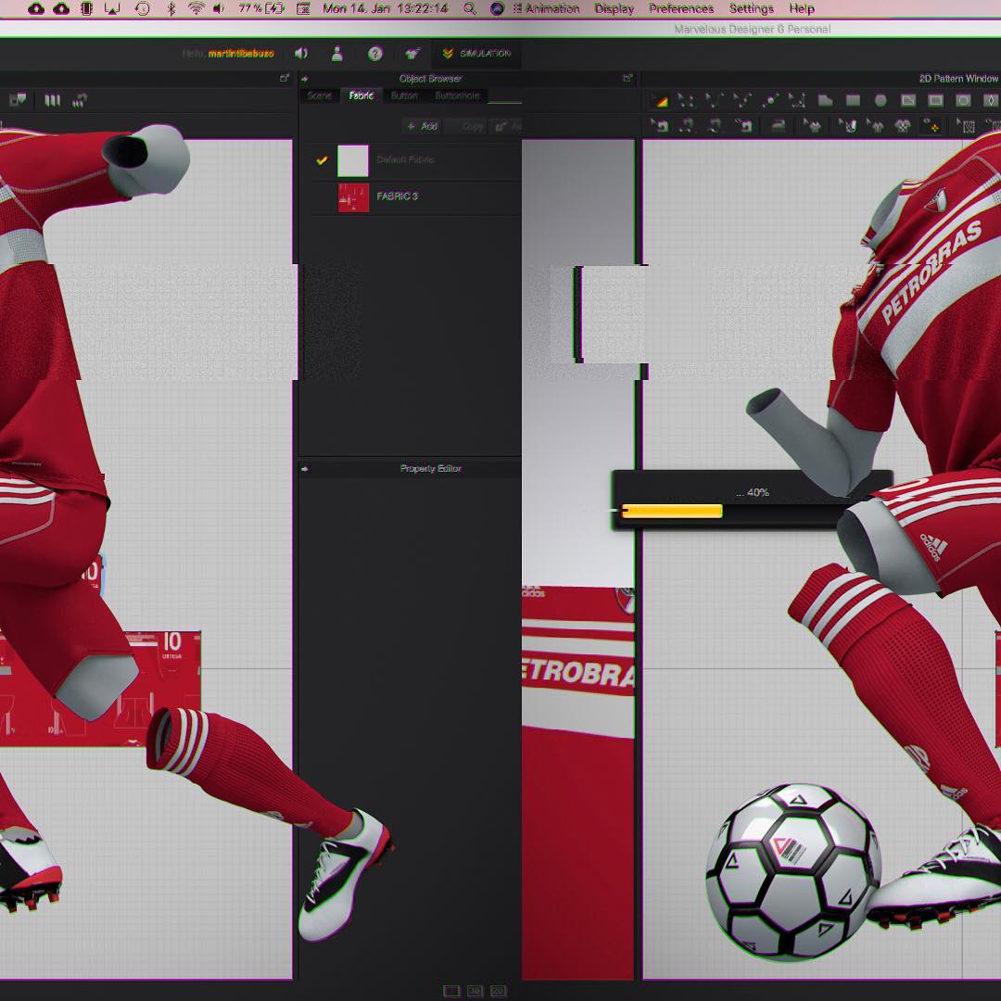Image resolution: width=1001 pixels, height=1001 pixels.
Task: Collapse the Object Browser arrow
Action: tap(305, 79)
